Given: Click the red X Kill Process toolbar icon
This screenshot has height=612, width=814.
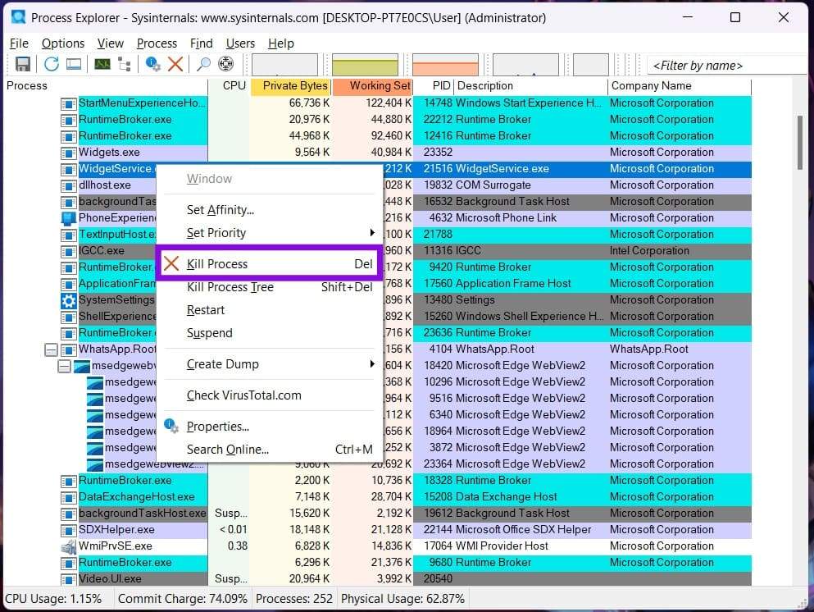Looking at the screenshot, I should 175,65.
